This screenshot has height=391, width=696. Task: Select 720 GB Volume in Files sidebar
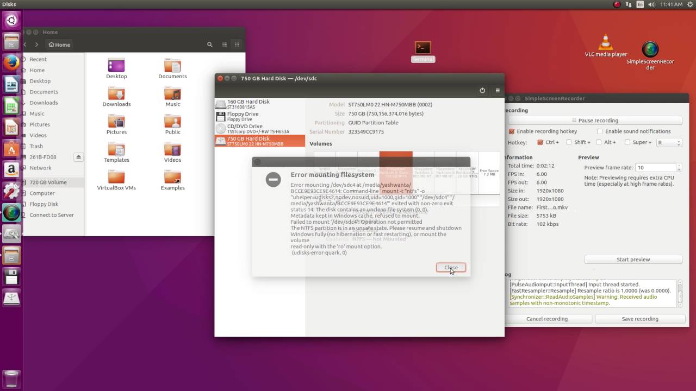tap(48, 182)
